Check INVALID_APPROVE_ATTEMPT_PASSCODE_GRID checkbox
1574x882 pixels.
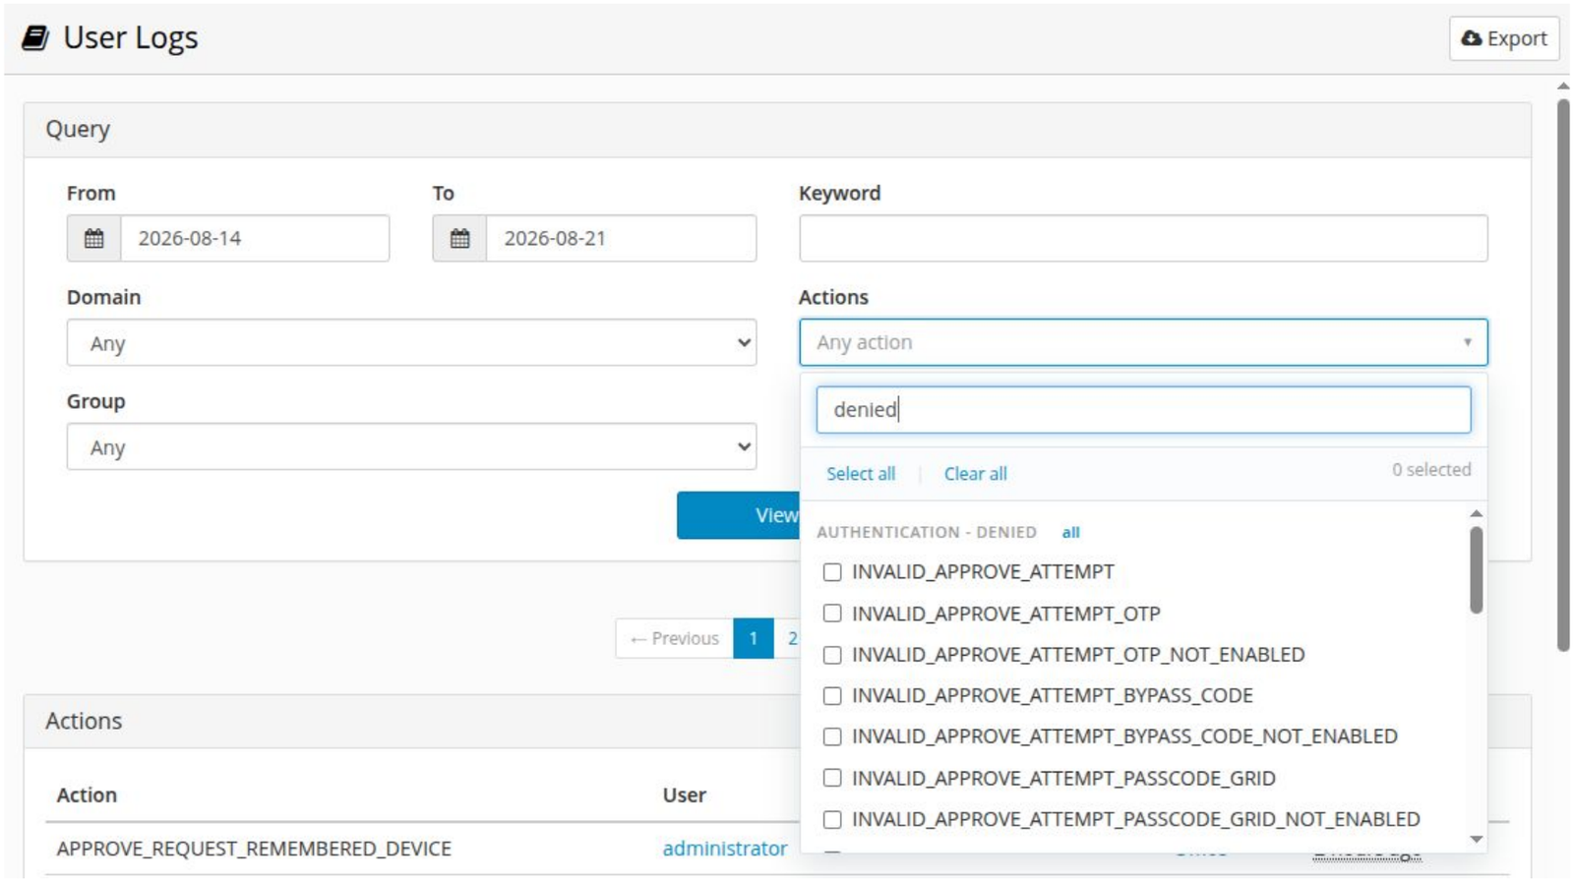[x=832, y=778]
